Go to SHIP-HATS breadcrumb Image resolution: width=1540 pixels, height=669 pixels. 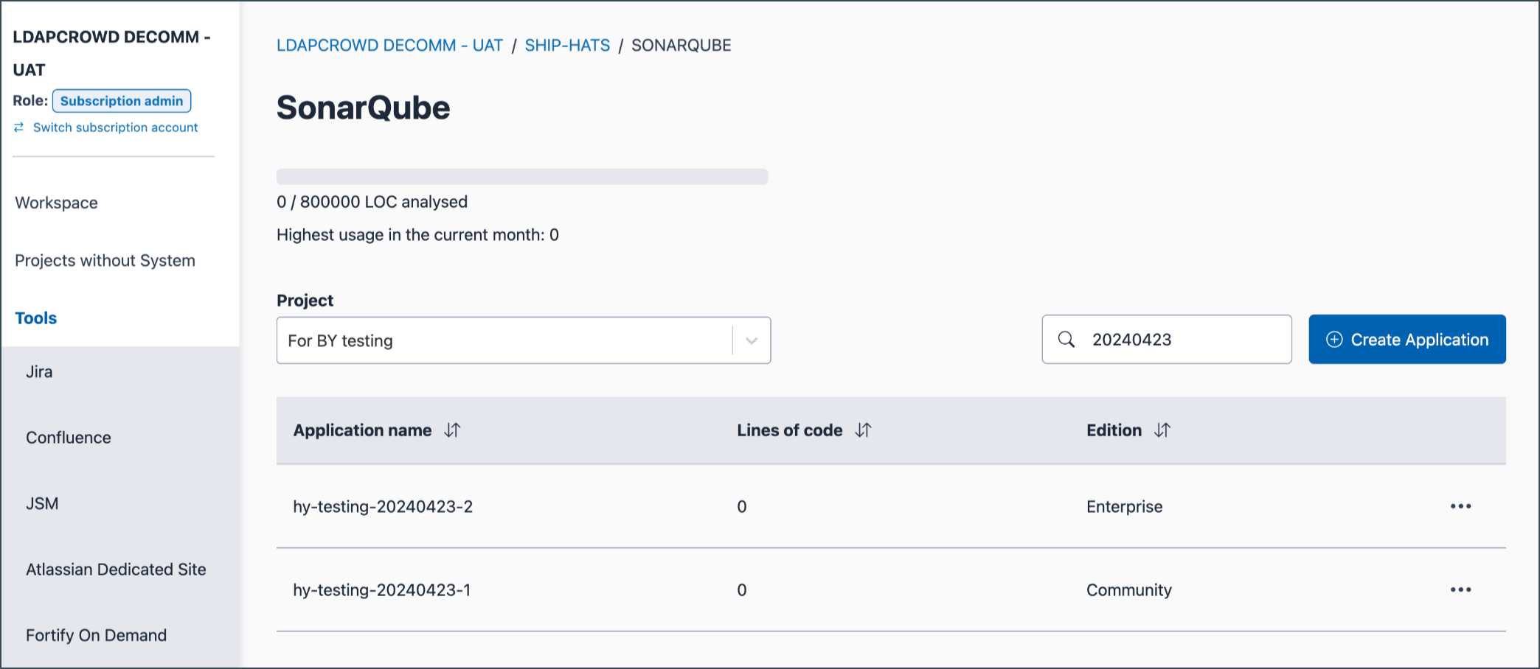(567, 46)
